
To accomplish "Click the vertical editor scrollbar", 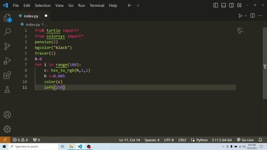I will click(x=265, y=63).
